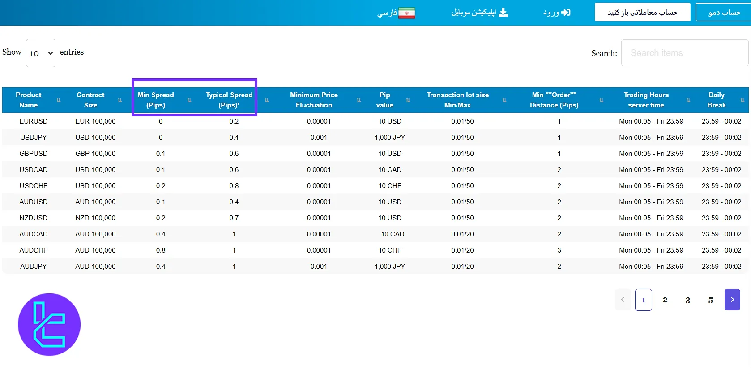Open the show entries count dropdown

pos(41,53)
